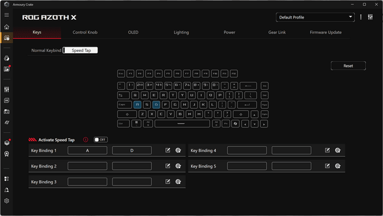Click the second Key Binding 1 field showing D
This screenshot has width=383, height=216.
(x=132, y=150)
